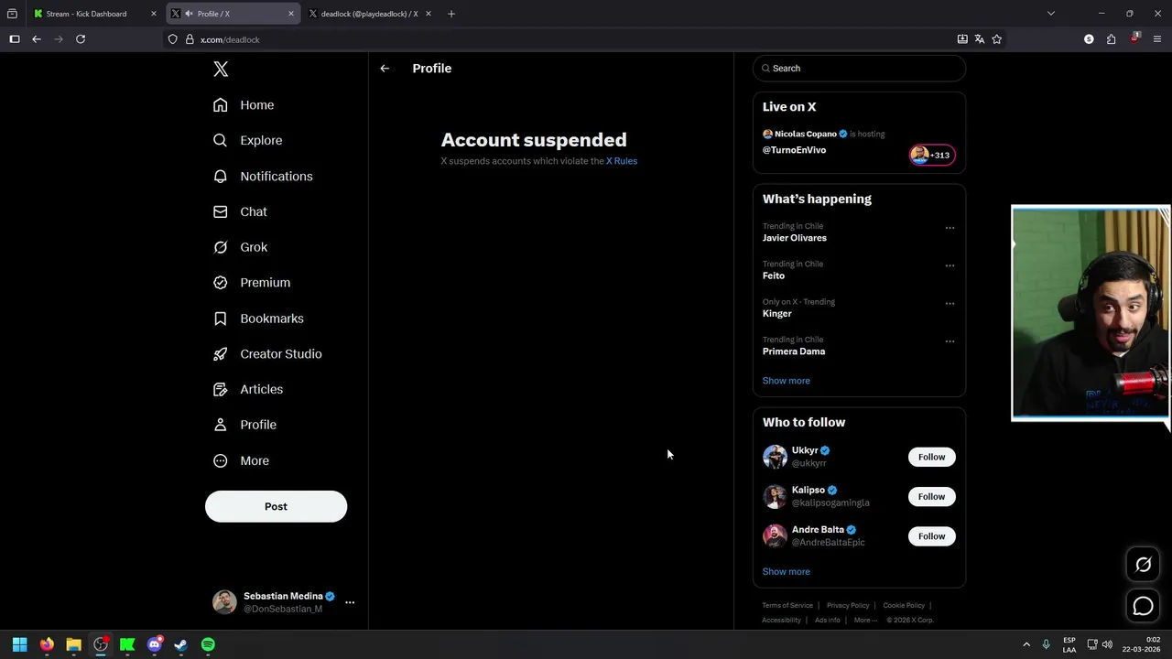Viewport: 1172px width, 659px height.
Task: Open the Windows Start menu
Action: (19, 644)
